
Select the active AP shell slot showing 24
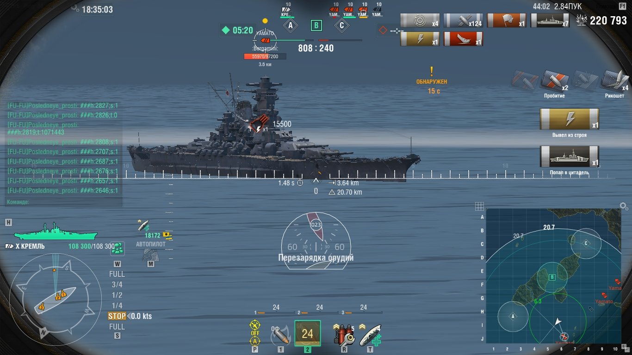(307, 333)
